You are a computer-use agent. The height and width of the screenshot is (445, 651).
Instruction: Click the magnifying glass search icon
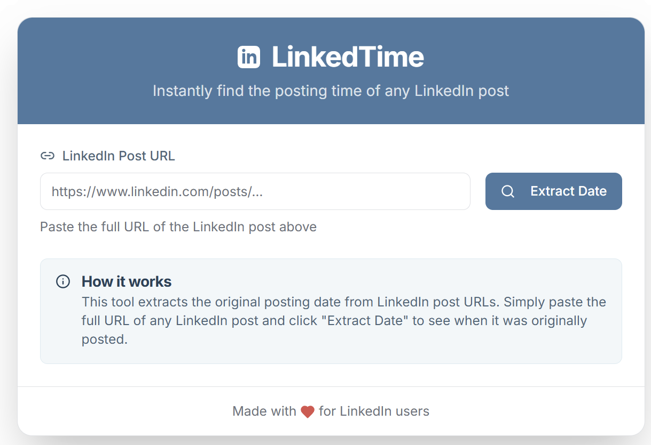(x=508, y=191)
